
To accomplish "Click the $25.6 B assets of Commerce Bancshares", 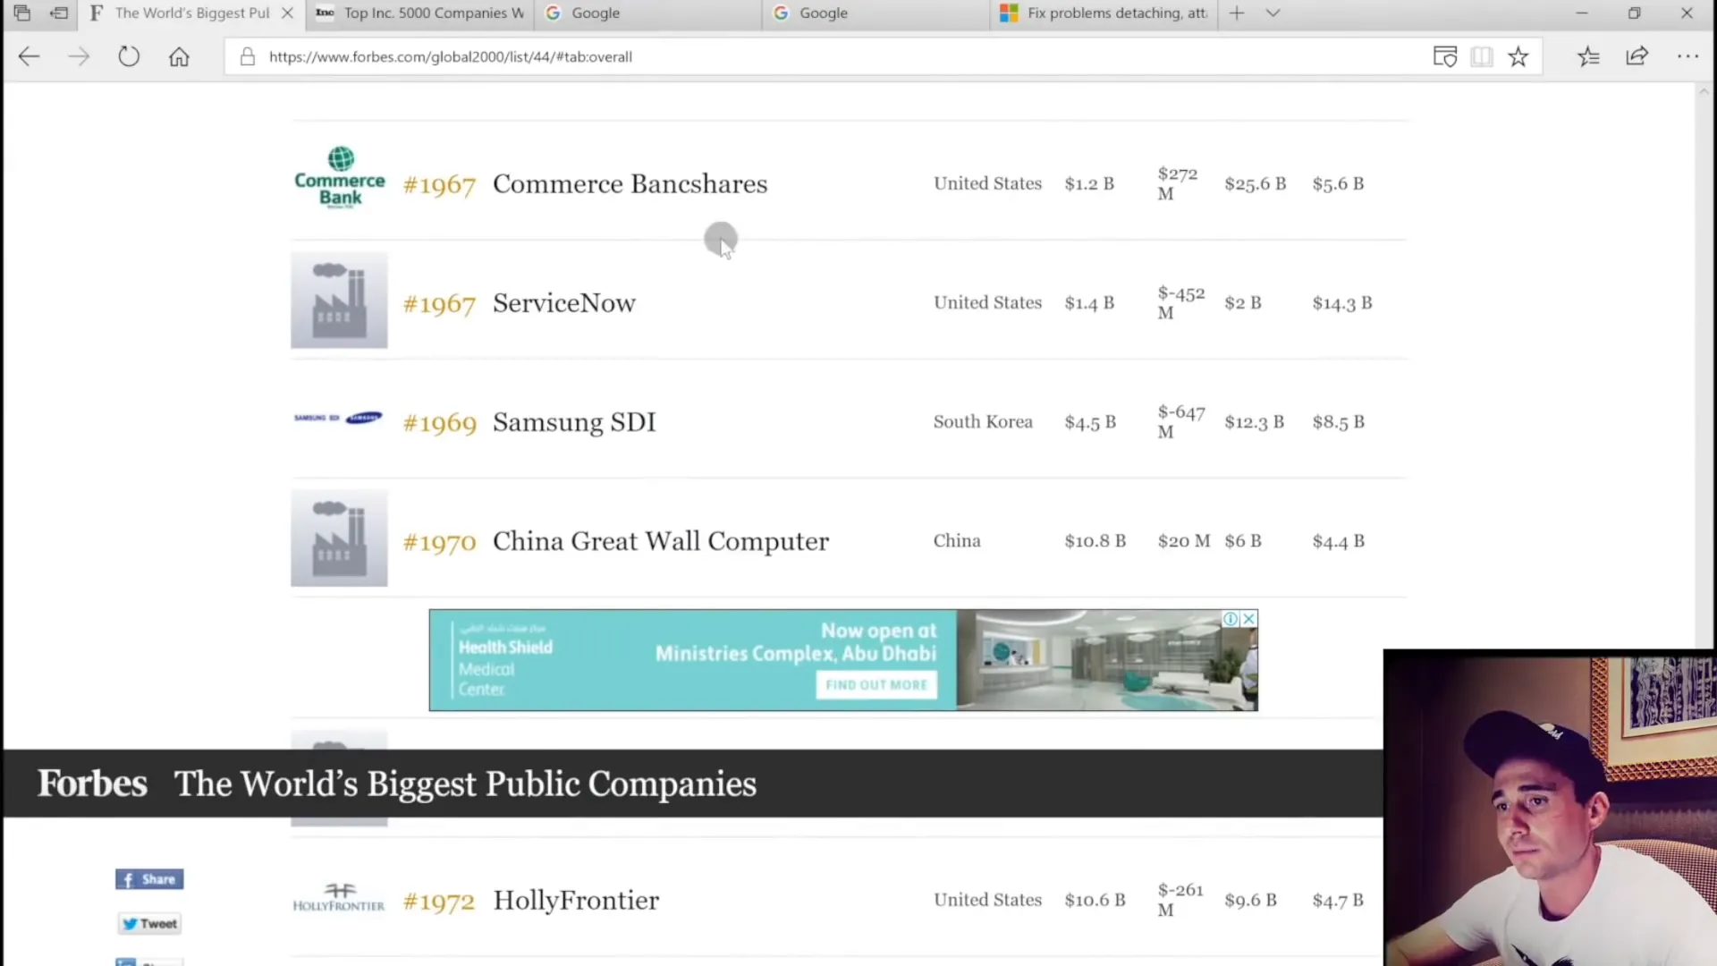I will pos(1255,184).
